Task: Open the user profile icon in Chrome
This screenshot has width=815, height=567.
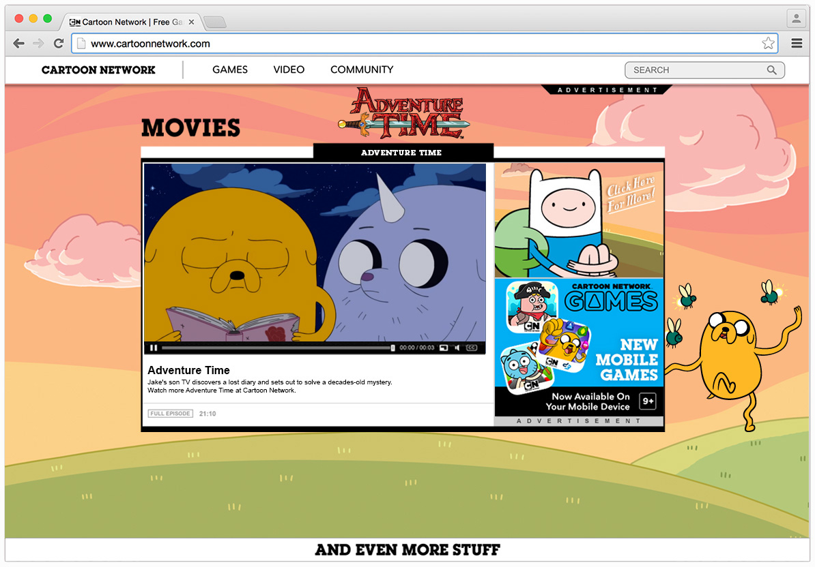Action: pos(796,18)
